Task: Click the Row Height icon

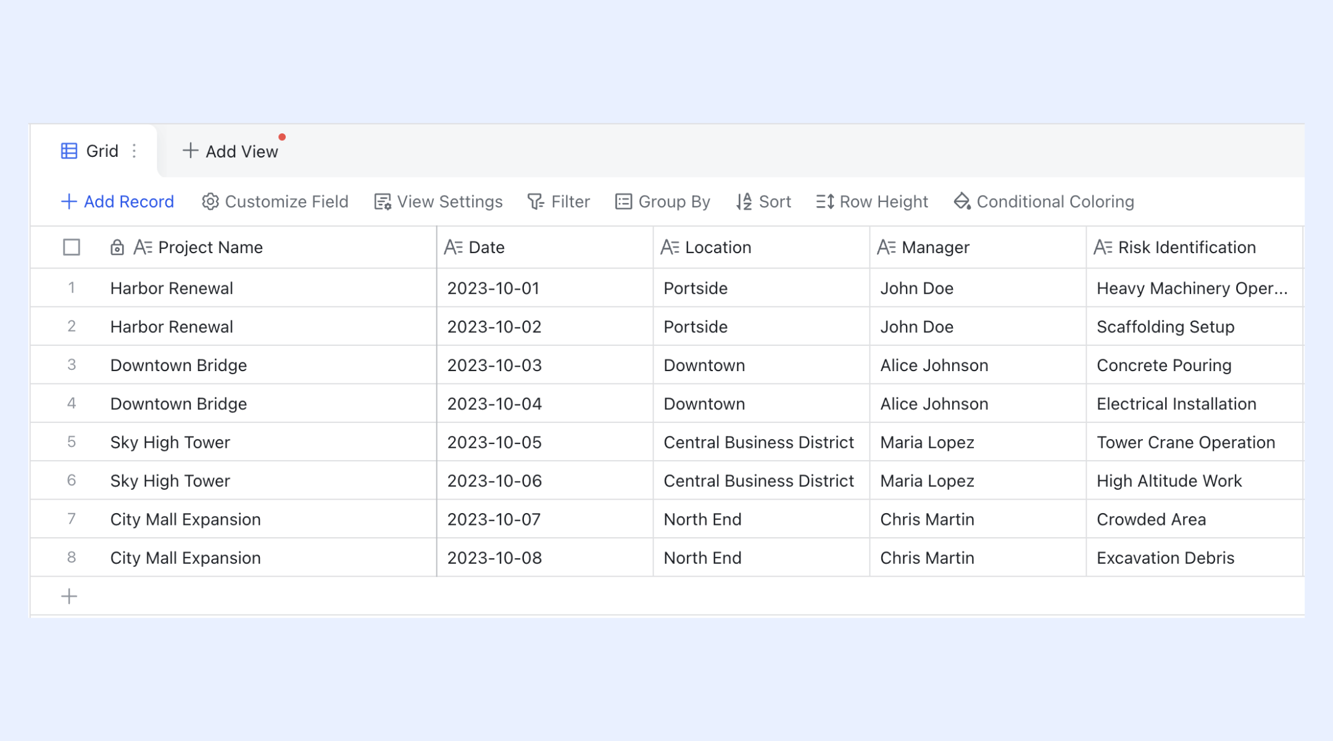Action: point(825,201)
